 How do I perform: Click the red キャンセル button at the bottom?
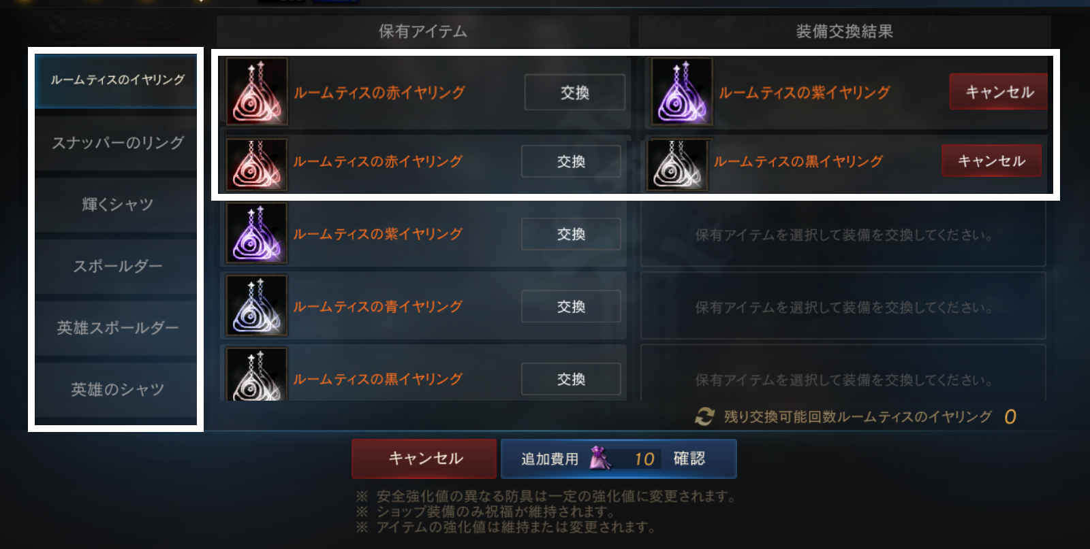(x=424, y=459)
